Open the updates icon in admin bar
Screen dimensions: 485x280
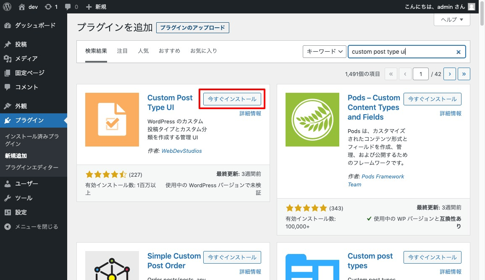click(x=48, y=7)
